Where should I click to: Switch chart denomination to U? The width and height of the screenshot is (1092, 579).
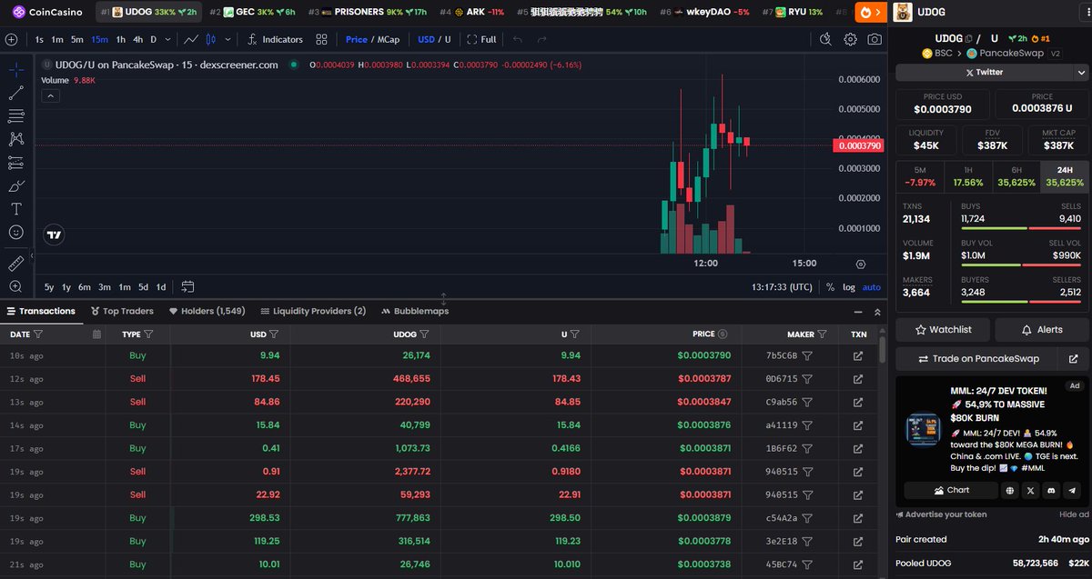point(448,39)
